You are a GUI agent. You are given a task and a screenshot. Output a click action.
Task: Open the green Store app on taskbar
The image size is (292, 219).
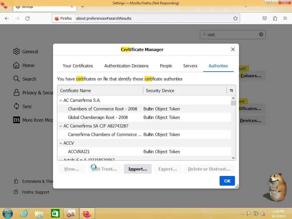55,213
